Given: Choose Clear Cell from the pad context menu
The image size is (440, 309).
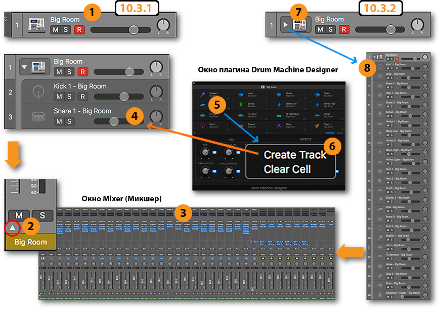Looking at the screenshot, I should tap(287, 169).
